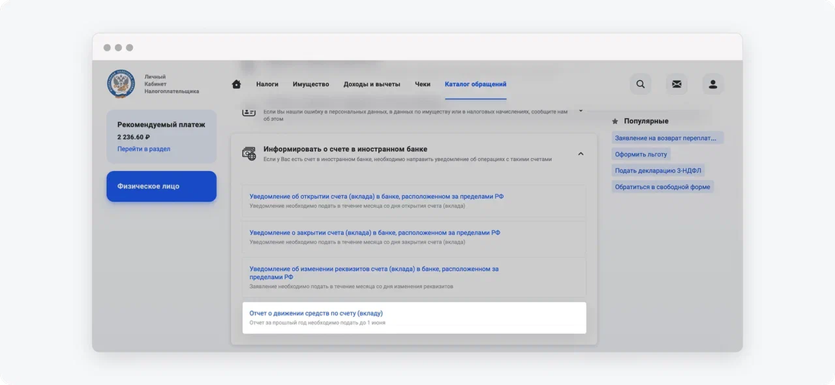The height and width of the screenshot is (385, 835).
Task: Select Каталог обращений tab
Action: (x=476, y=84)
